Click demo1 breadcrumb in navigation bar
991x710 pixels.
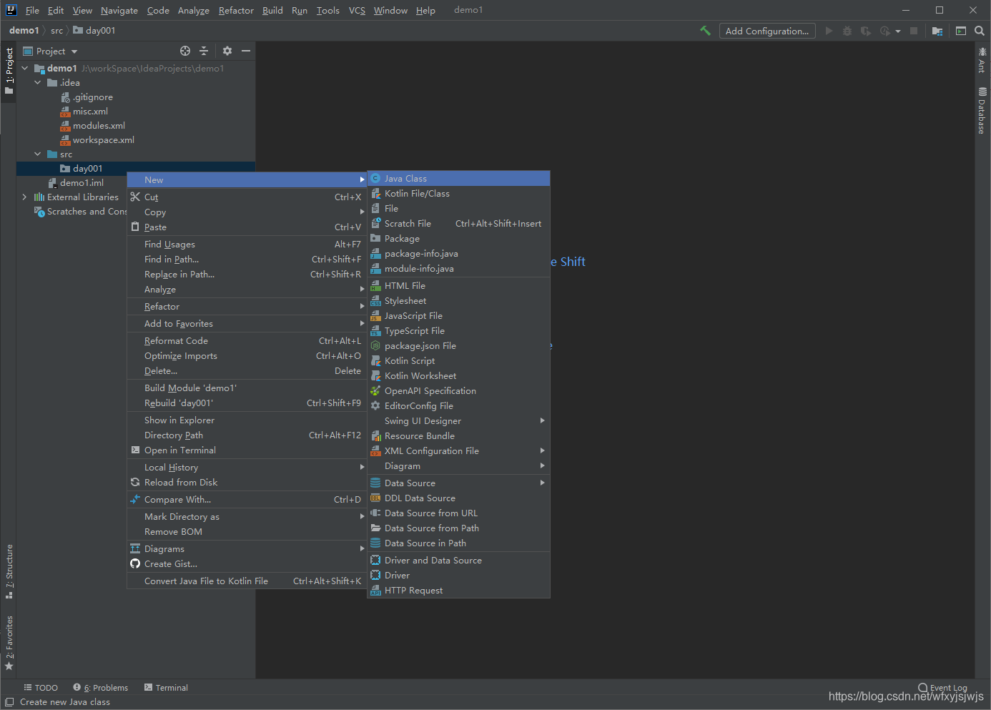(x=24, y=31)
